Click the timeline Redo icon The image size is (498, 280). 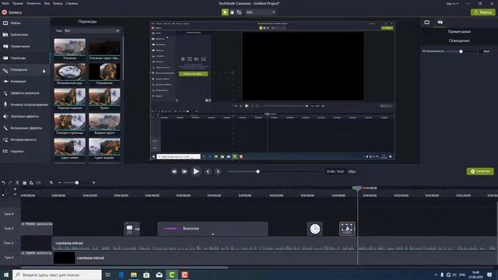tap(10, 183)
